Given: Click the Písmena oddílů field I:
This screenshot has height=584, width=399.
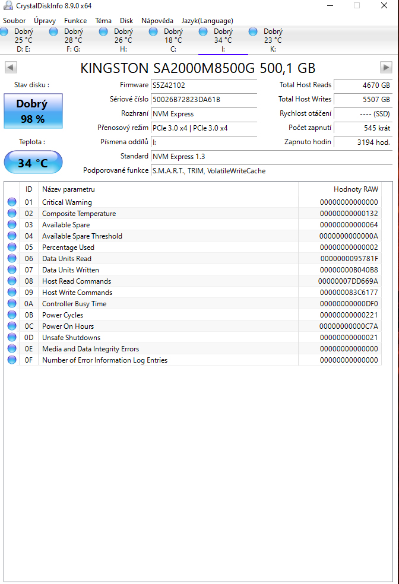Looking at the screenshot, I should tap(204, 142).
